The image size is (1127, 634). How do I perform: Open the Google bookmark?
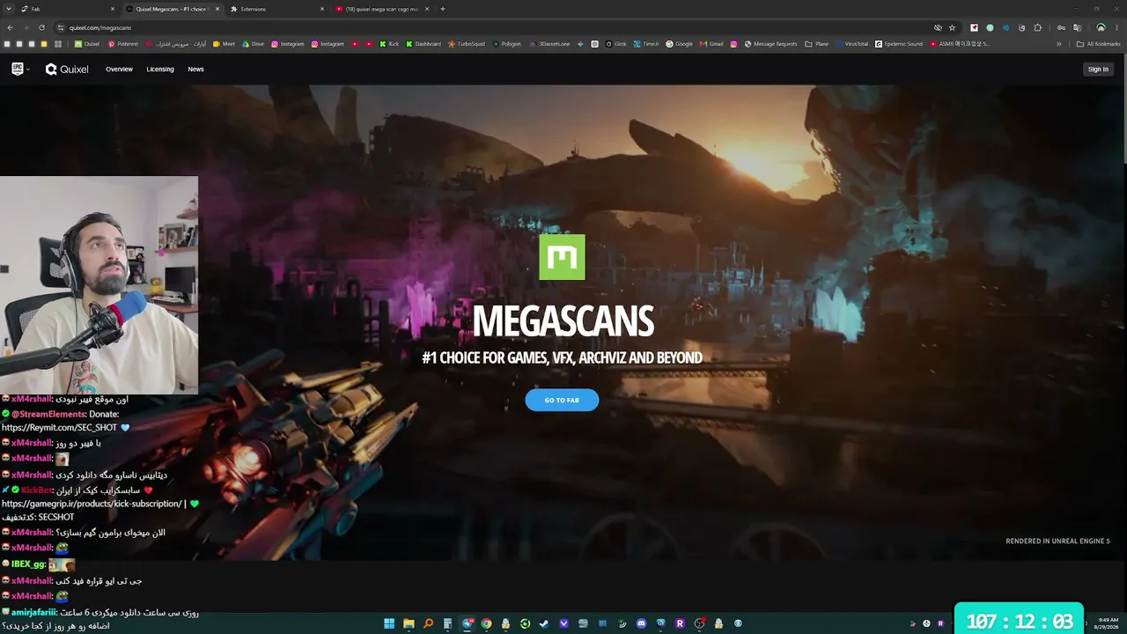pyautogui.click(x=680, y=44)
